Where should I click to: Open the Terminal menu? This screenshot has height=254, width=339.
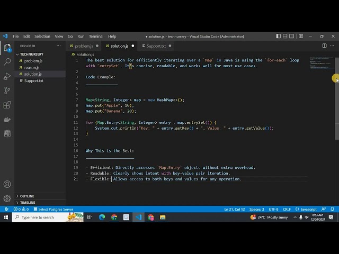(96, 37)
